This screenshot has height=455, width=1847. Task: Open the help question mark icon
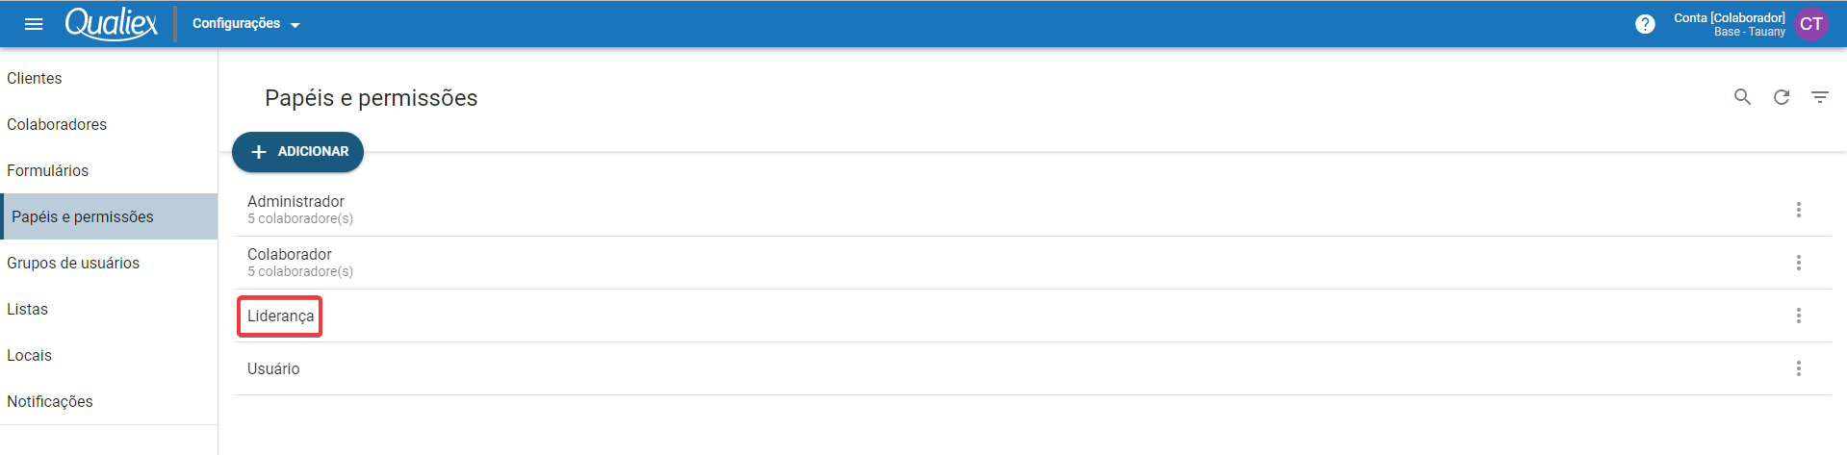pos(1645,24)
